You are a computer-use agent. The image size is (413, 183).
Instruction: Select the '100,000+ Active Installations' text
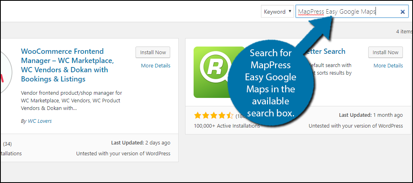(227, 126)
